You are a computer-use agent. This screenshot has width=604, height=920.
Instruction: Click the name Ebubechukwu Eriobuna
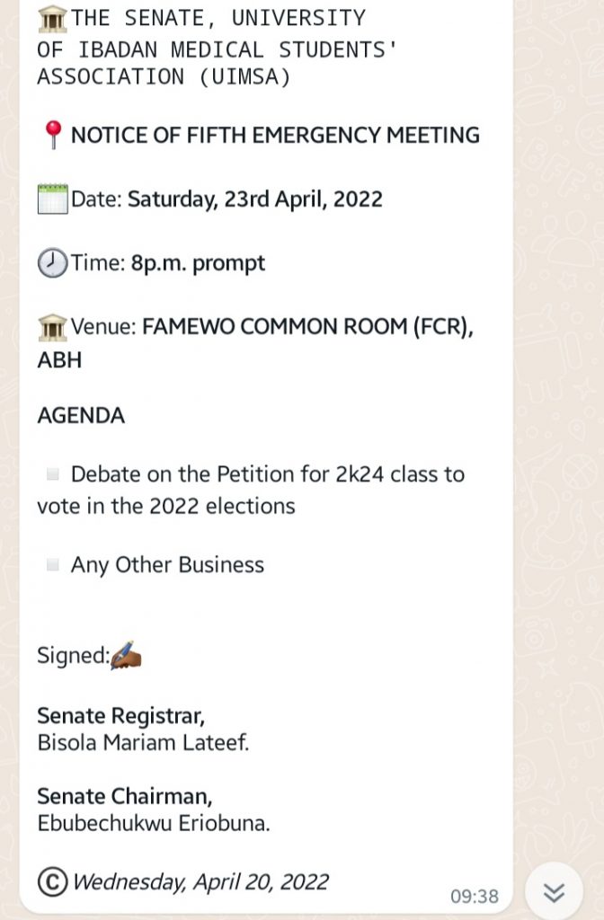coord(154,823)
